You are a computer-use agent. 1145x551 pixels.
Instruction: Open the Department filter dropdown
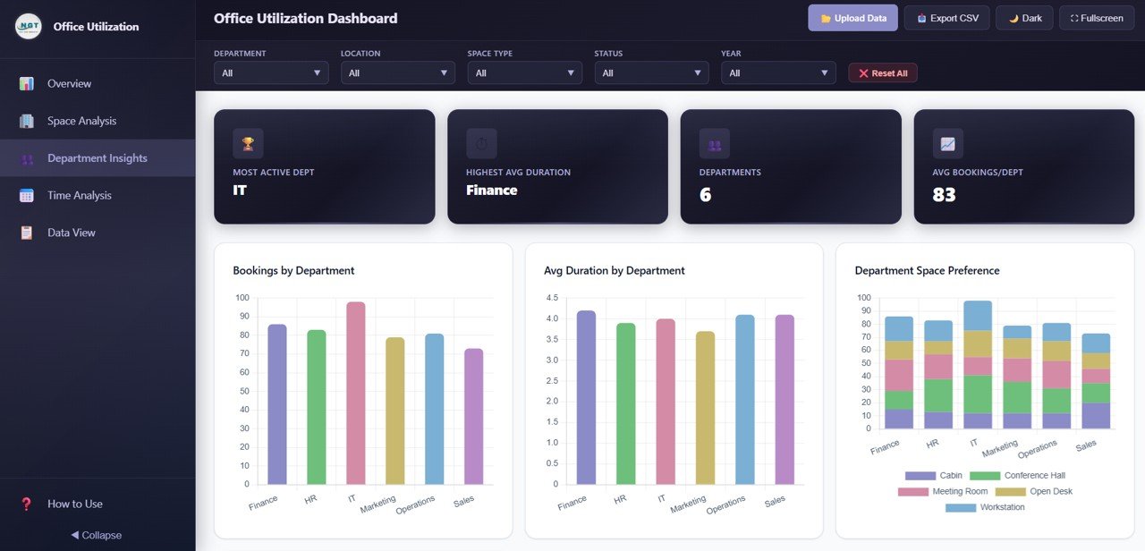coord(270,72)
